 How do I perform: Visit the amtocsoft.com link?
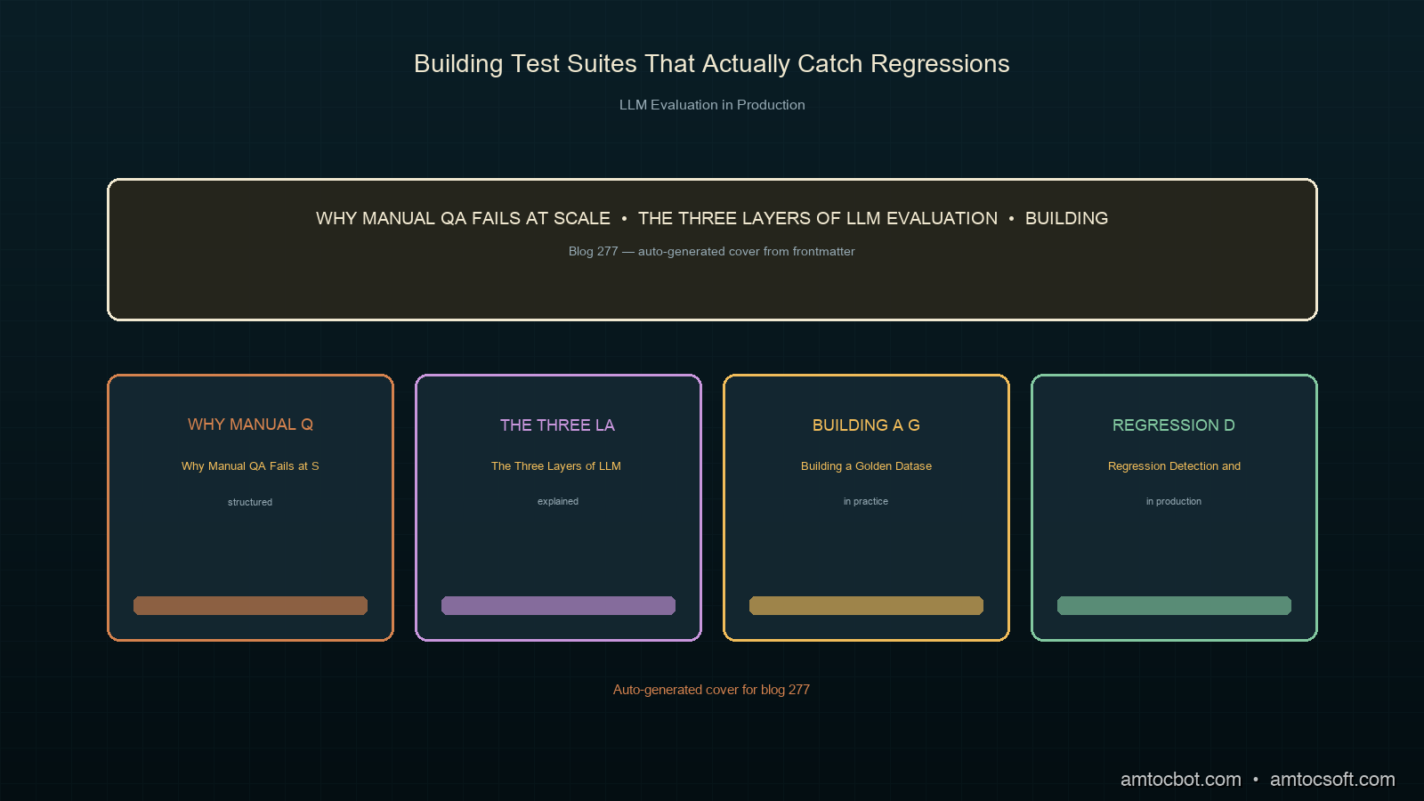[1332, 780]
